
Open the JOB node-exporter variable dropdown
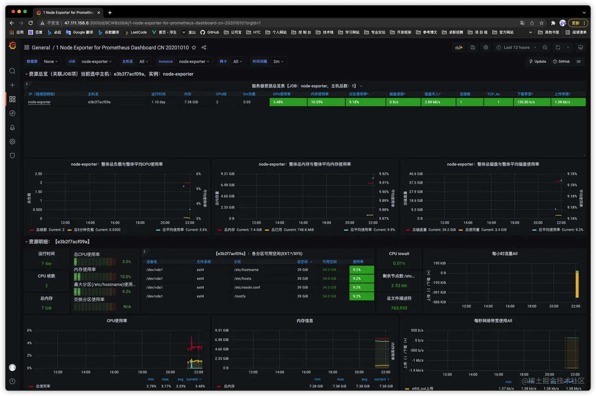[97, 61]
